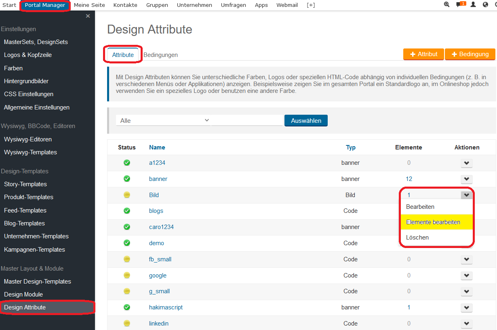Open Master Design-Templates in sidebar
497x330 pixels.
click(38, 282)
